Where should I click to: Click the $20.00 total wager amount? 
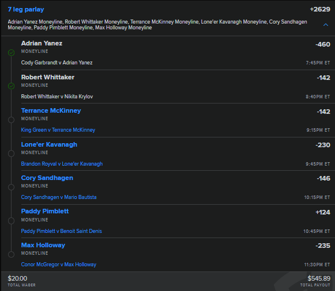point(17,278)
